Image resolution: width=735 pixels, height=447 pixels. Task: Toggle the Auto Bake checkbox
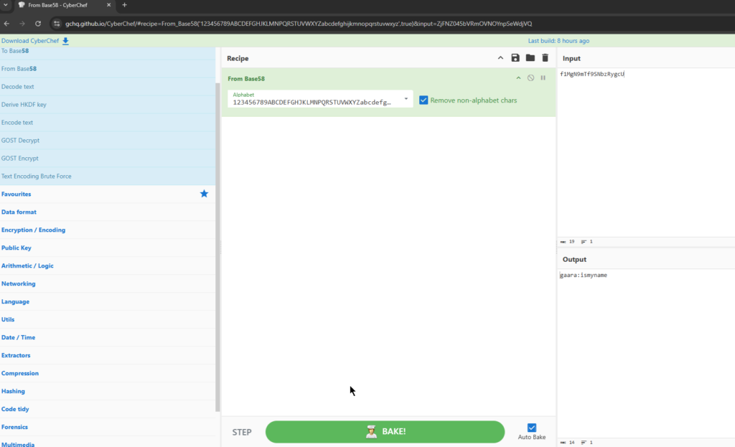pos(532,428)
